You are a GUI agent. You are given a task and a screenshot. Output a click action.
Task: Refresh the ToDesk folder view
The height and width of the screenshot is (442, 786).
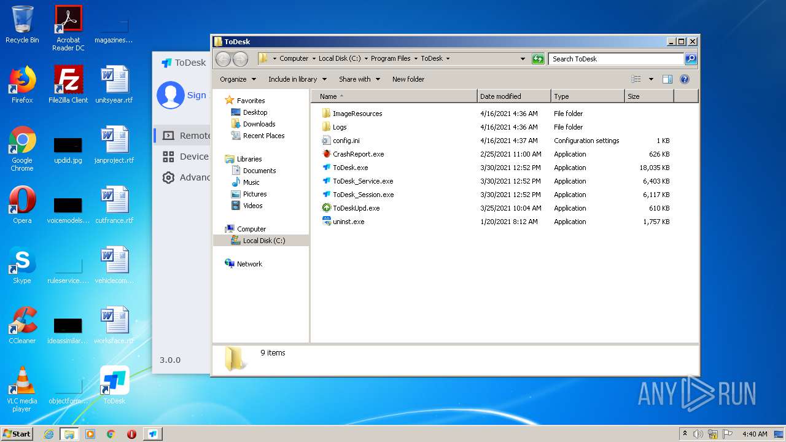coord(538,59)
